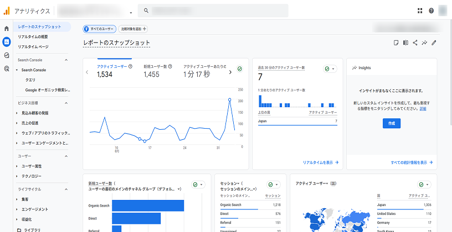Image resolution: width=452 pixels, height=232 pixels.
Task: Open the Advertising icon in left rail
Action: pyautogui.click(x=6, y=69)
